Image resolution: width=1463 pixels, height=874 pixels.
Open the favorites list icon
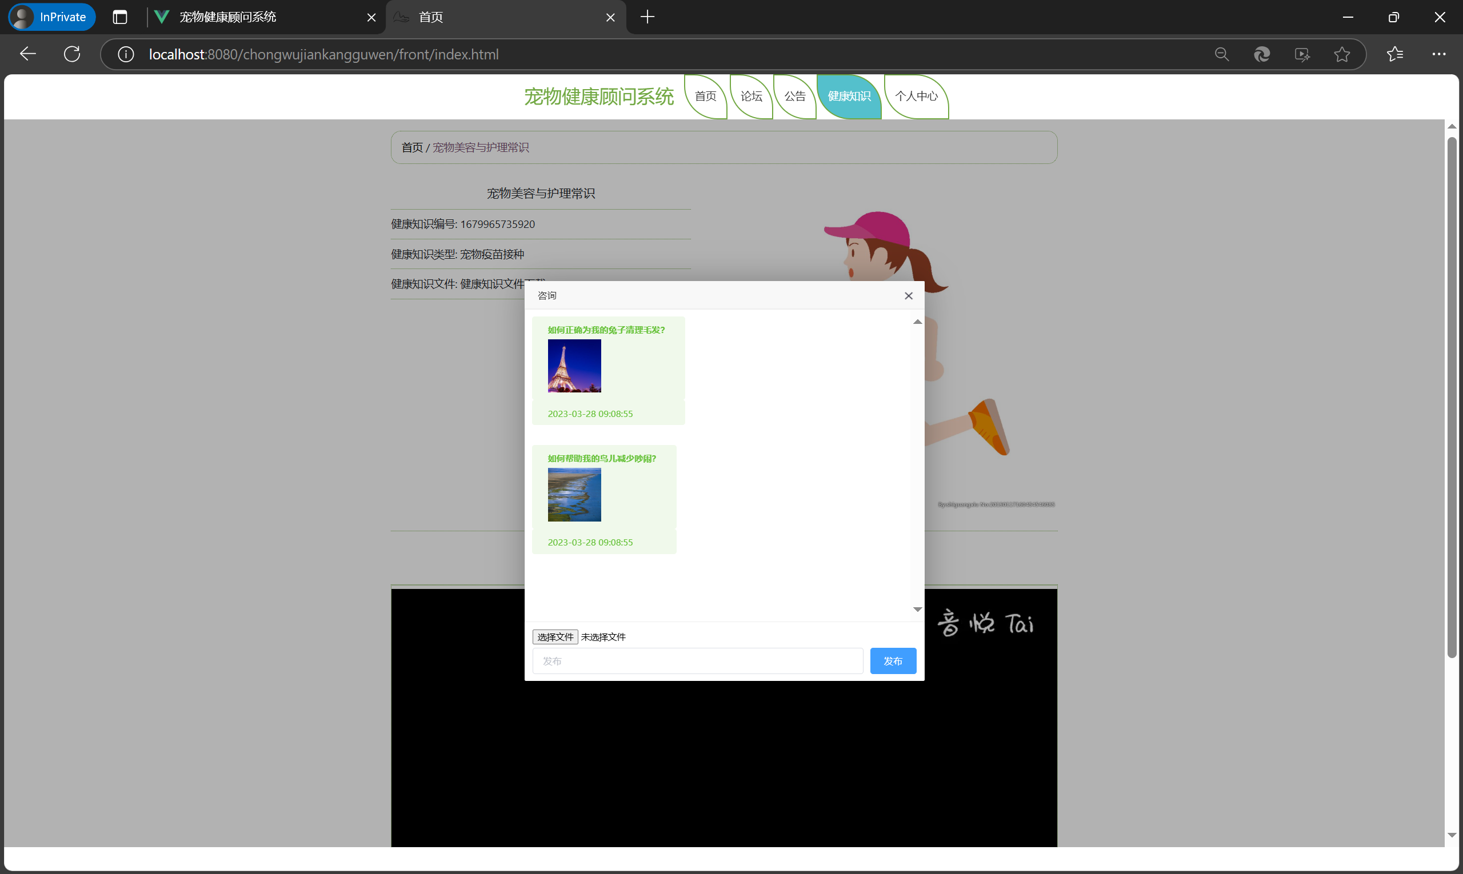click(x=1394, y=54)
